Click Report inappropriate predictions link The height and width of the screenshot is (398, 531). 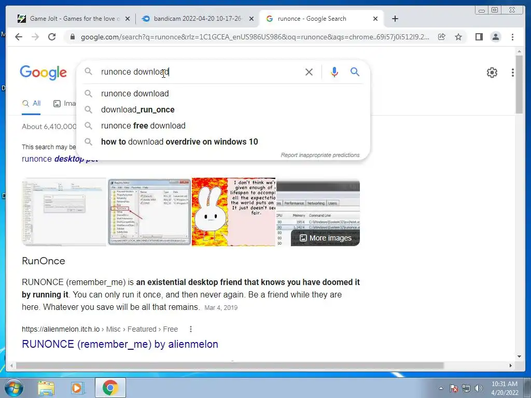(x=320, y=155)
